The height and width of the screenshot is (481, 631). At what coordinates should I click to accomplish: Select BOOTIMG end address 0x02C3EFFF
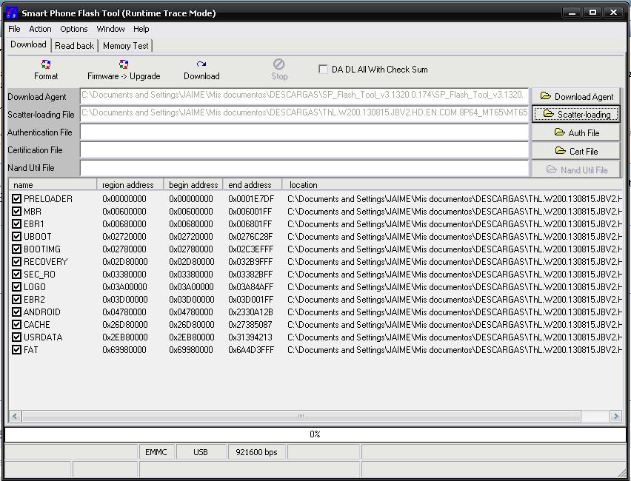coord(251,249)
